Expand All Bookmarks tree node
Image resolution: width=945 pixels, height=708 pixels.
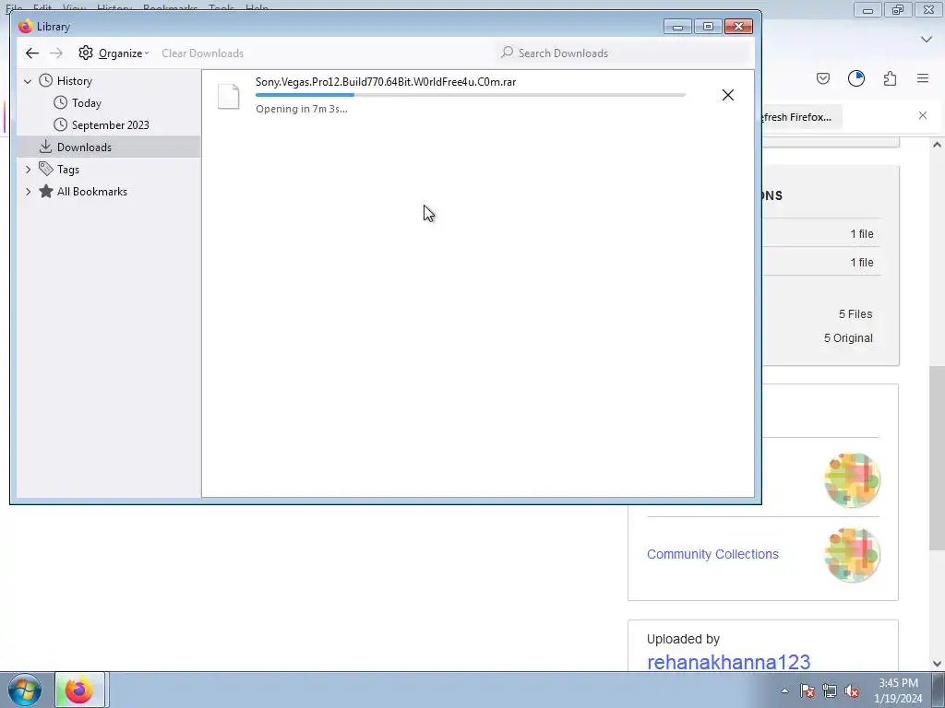28,192
